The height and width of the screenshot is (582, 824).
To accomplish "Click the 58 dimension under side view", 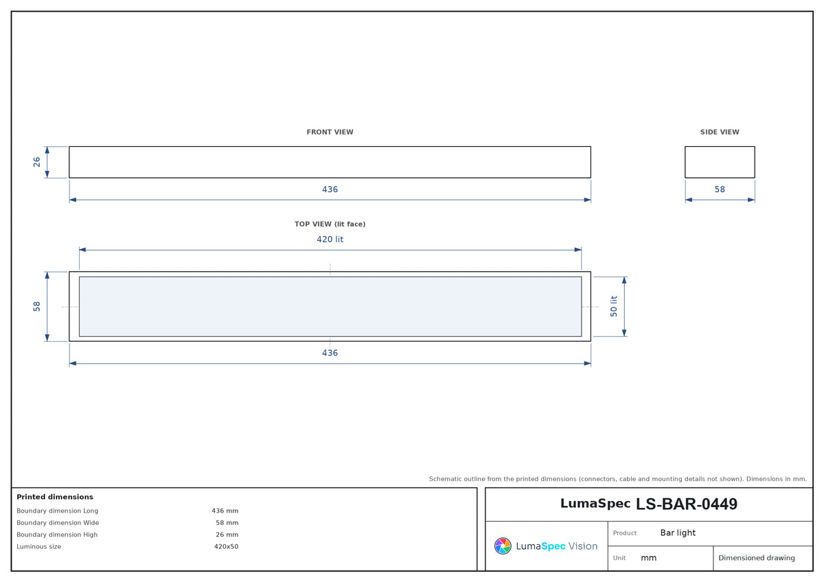I will tap(720, 189).
